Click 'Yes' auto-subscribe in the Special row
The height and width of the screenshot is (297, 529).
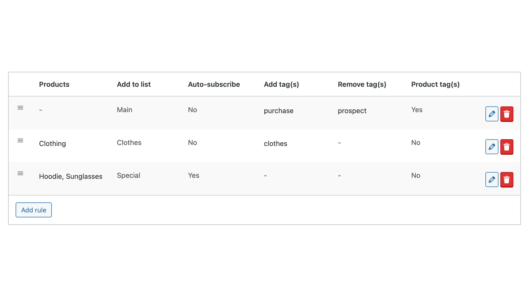[194, 176]
